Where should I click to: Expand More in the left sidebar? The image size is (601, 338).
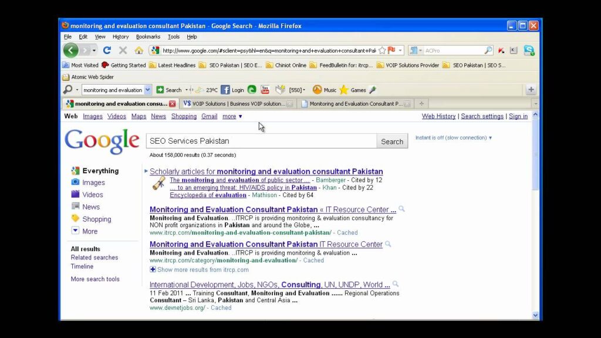pyautogui.click(x=85, y=231)
